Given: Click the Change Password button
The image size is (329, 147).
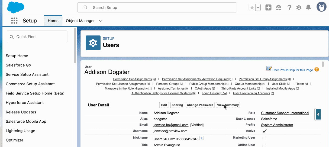Looking at the screenshot, I should point(200,105).
